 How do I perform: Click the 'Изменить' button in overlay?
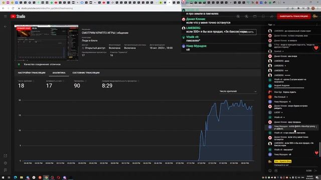(248, 32)
